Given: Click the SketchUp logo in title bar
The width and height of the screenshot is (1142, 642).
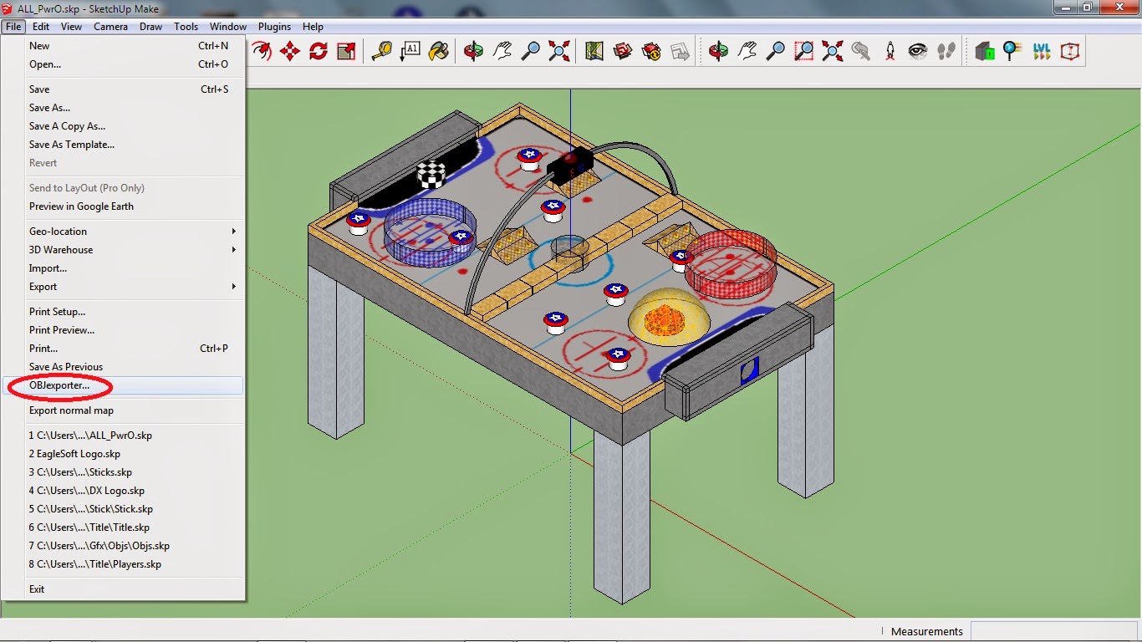Looking at the screenshot, I should coord(8,8).
